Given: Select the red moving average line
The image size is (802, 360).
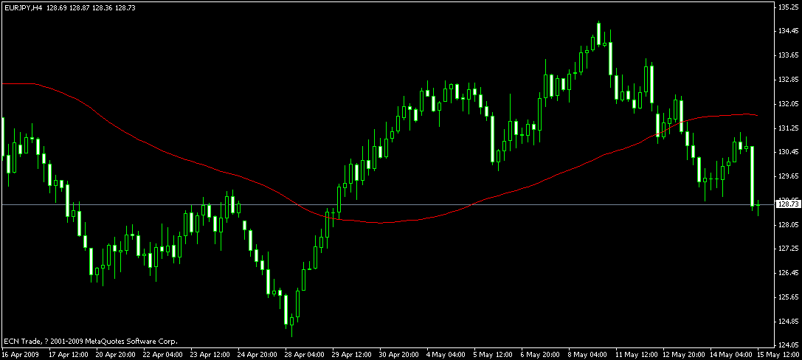Looking at the screenshot, I should pos(379,223).
